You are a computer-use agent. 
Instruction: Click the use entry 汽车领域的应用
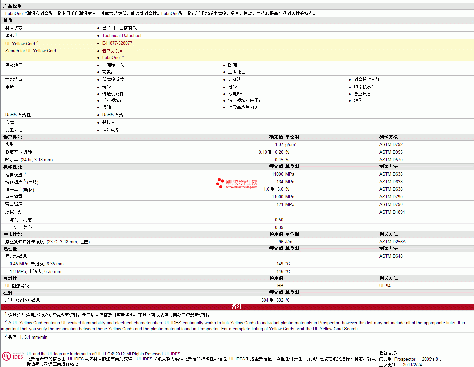click(x=244, y=100)
